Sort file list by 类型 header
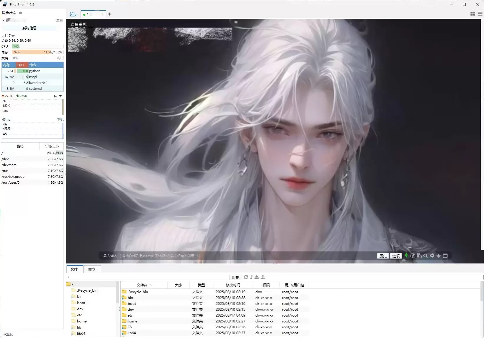Viewport: 484px width, 338px height. click(x=201, y=285)
